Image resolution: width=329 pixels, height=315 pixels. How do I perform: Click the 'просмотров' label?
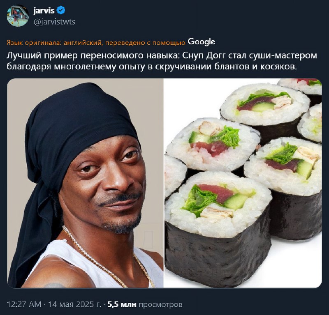[x=160, y=304]
